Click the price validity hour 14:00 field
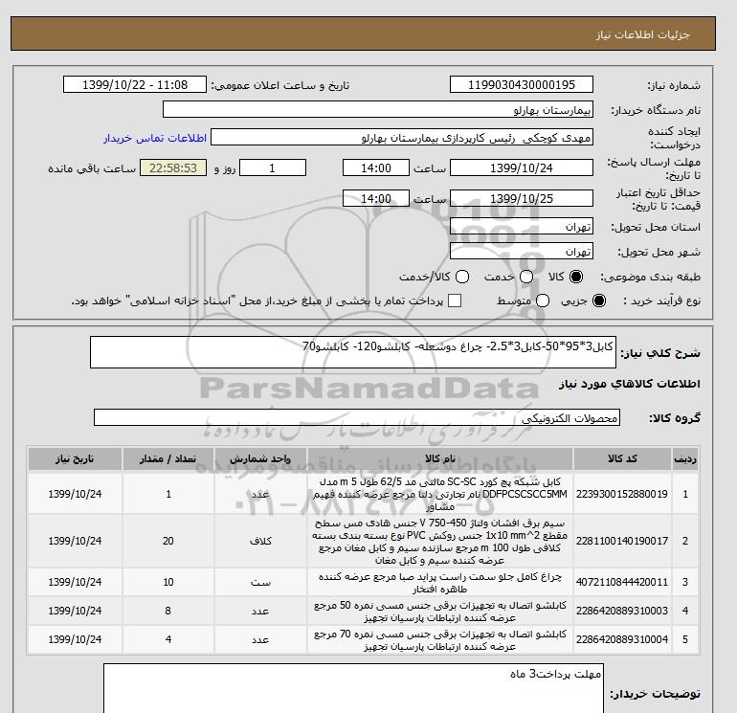 [x=376, y=198]
